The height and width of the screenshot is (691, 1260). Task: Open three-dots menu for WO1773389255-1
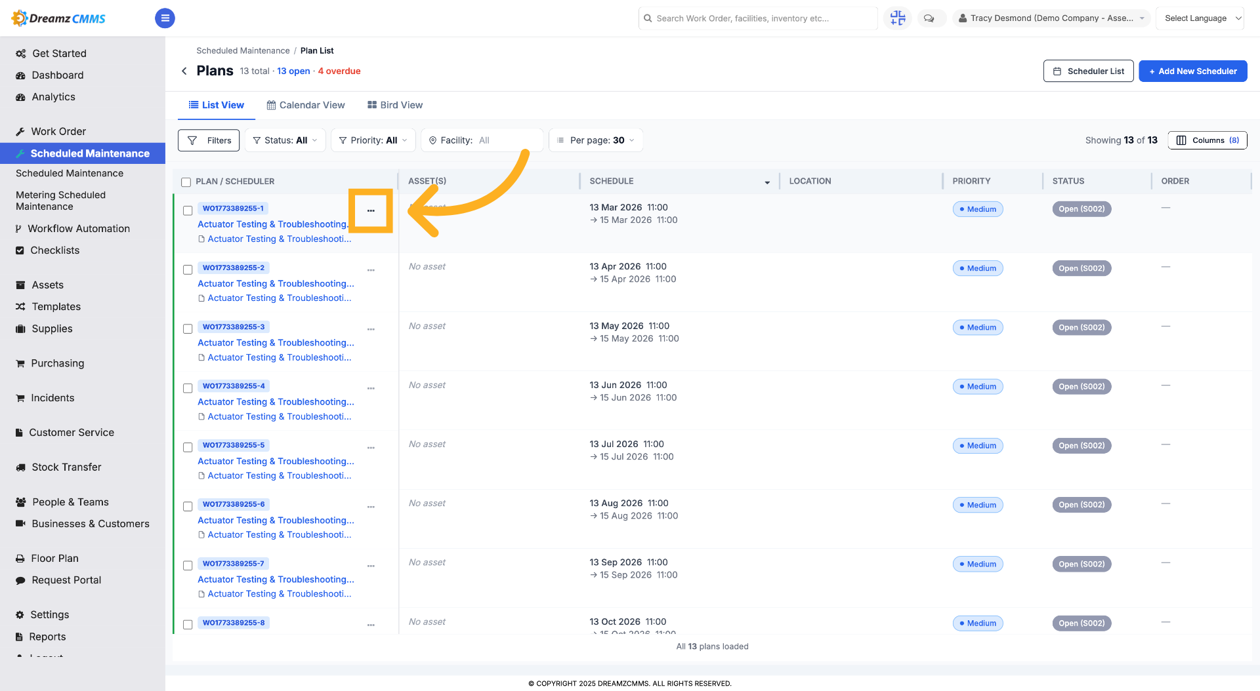(x=371, y=210)
